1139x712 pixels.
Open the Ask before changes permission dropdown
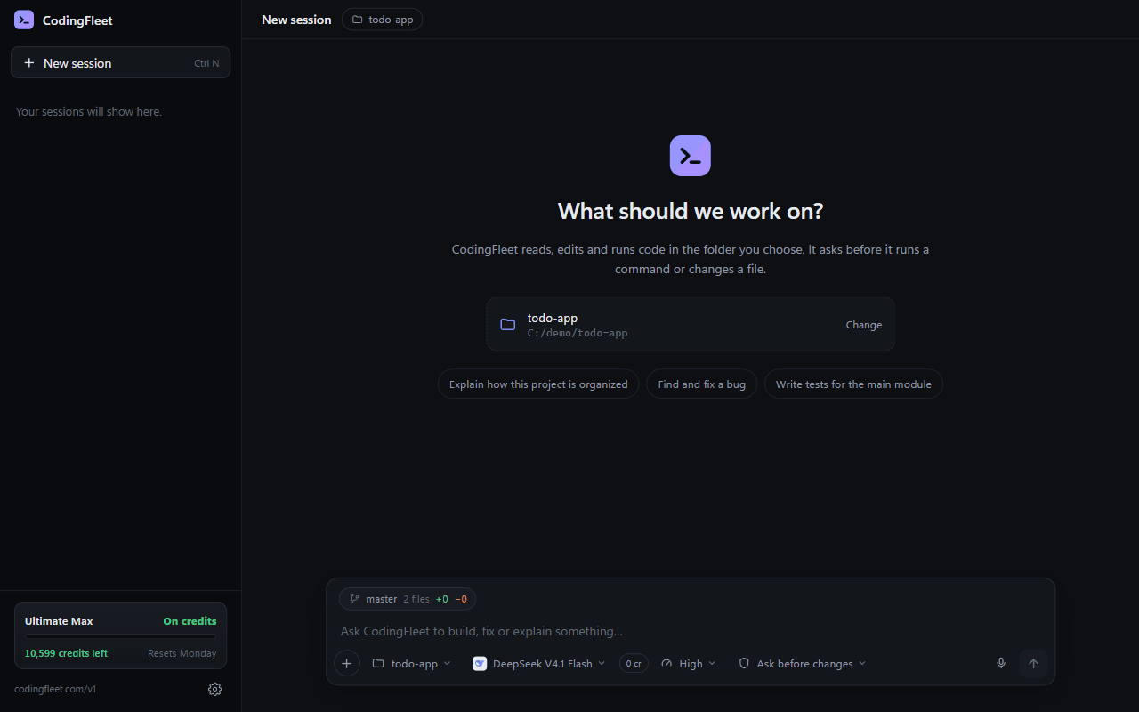[x=802, y=663]
